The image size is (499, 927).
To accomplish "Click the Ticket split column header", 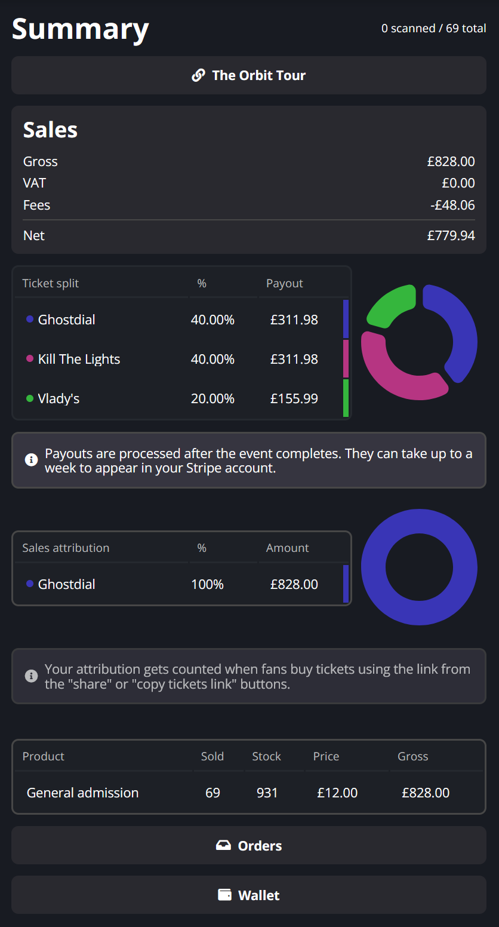I will click(51, 283).
